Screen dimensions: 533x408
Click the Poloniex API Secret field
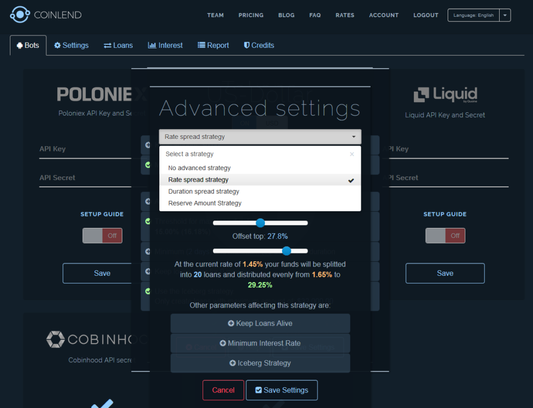tap(85, 178)
